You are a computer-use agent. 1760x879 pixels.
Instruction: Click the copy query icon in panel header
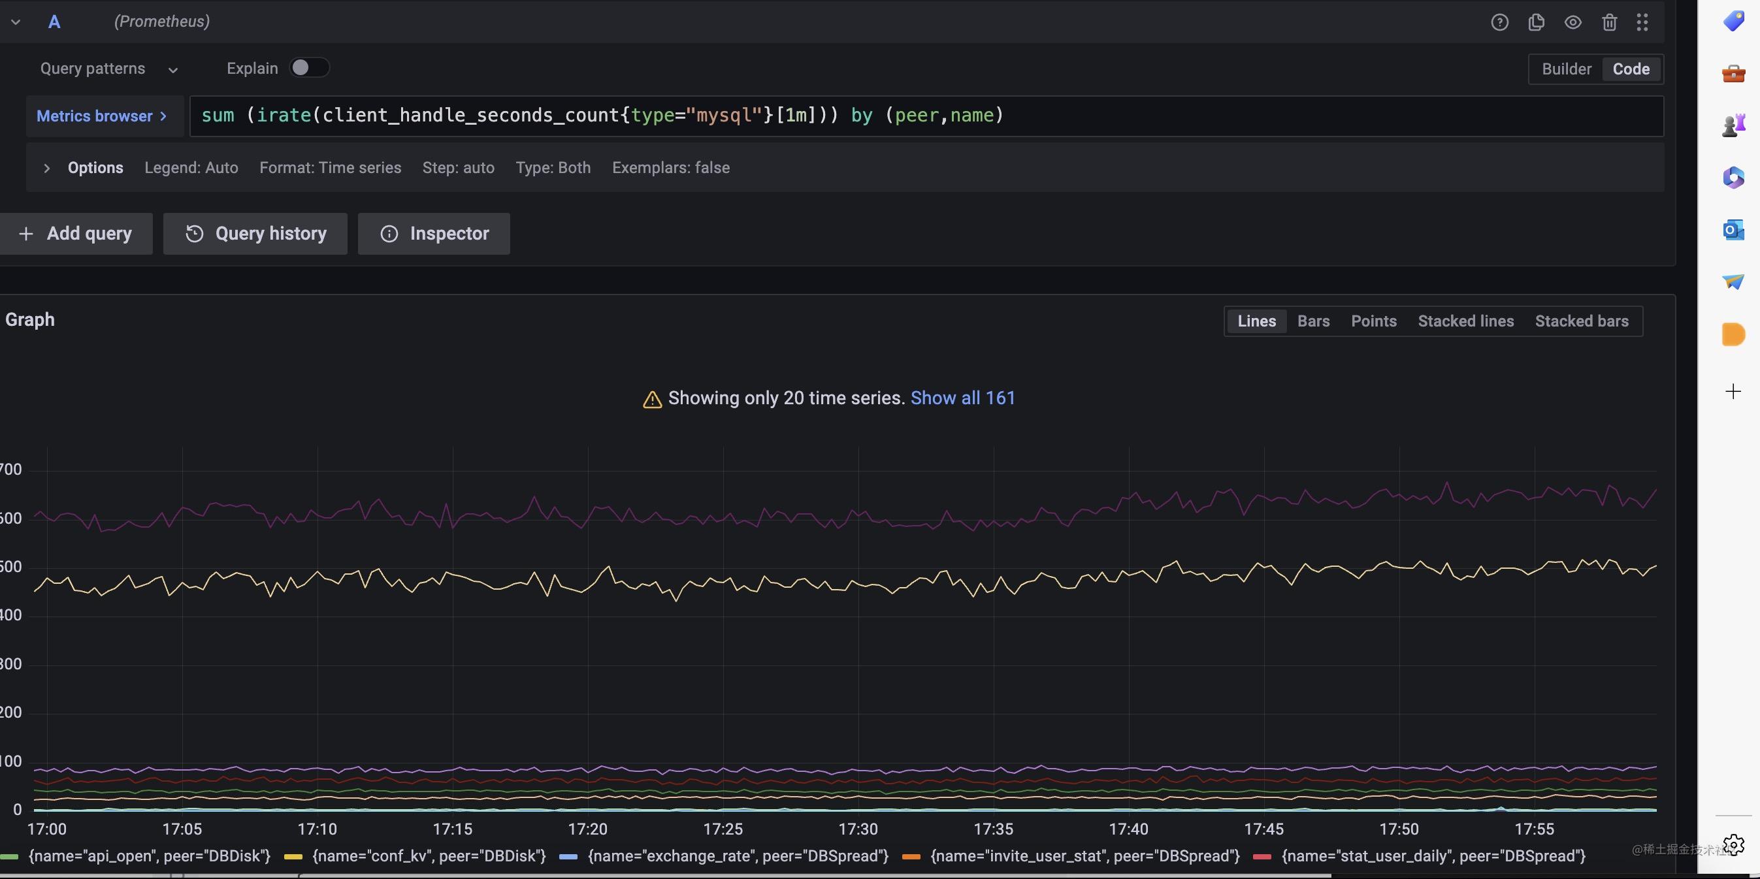point(1535,22)
